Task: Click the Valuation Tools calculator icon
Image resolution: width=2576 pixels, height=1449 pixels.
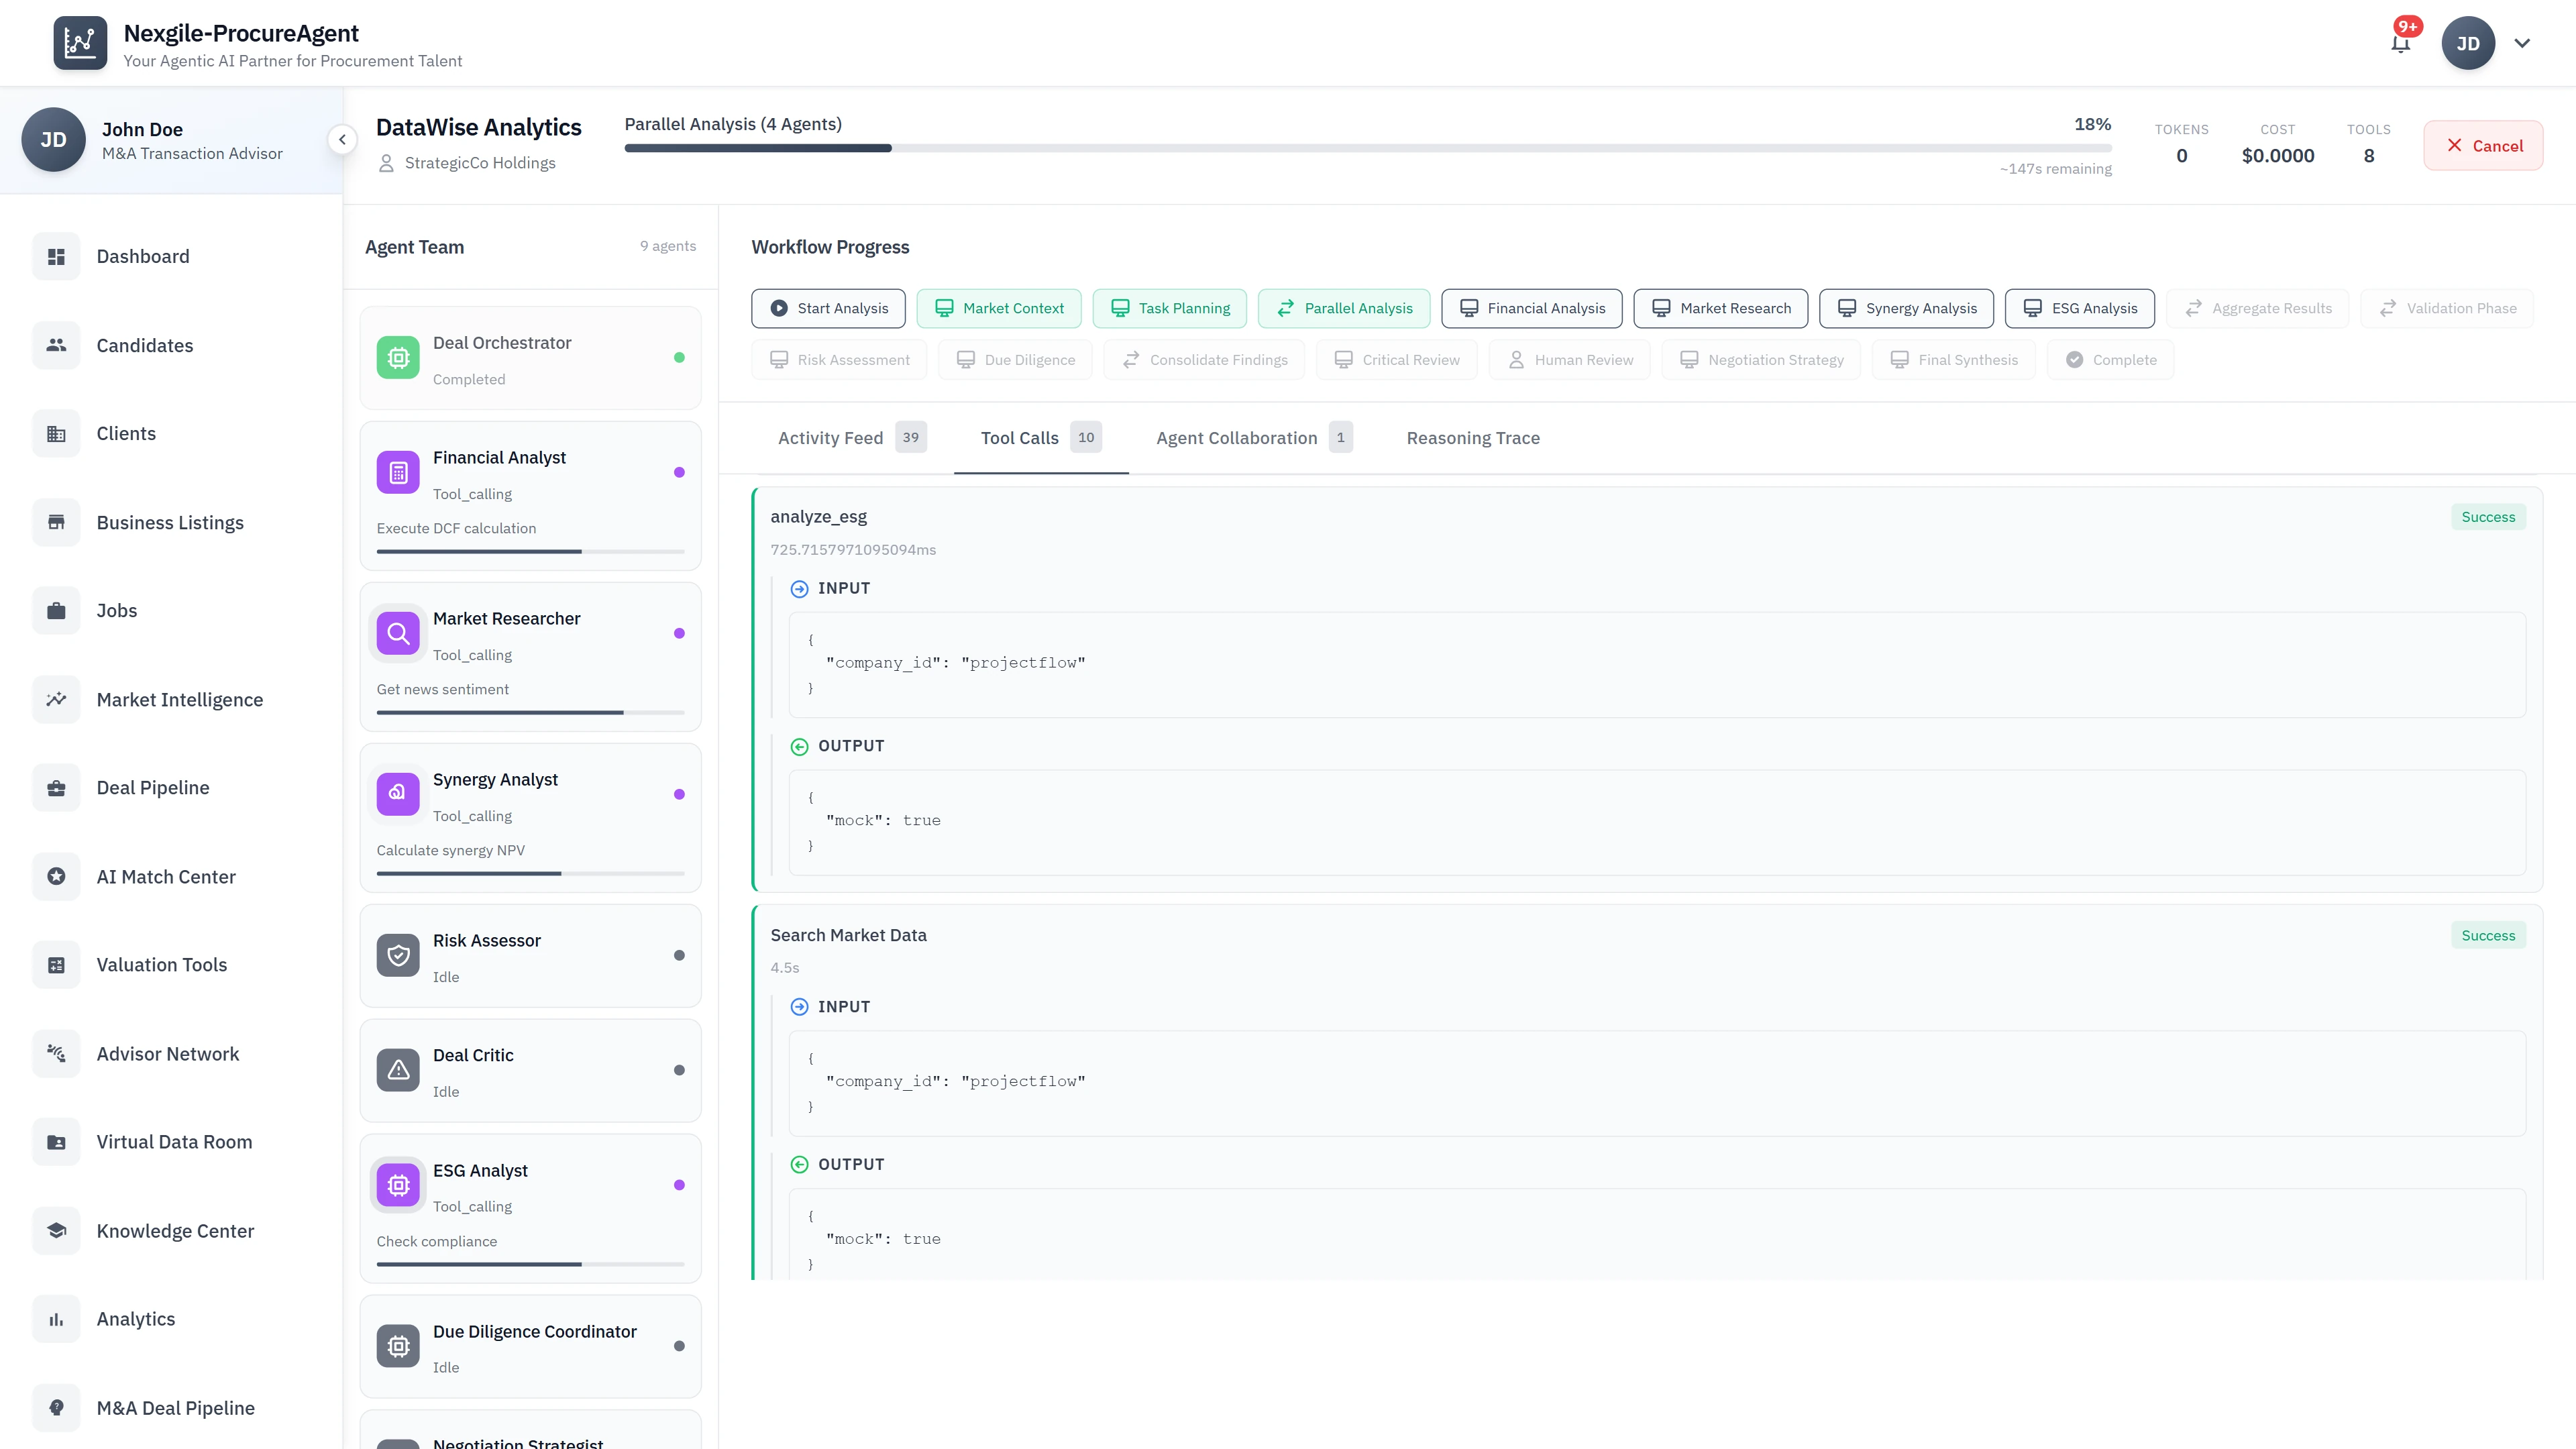Action: pos(56,964)
